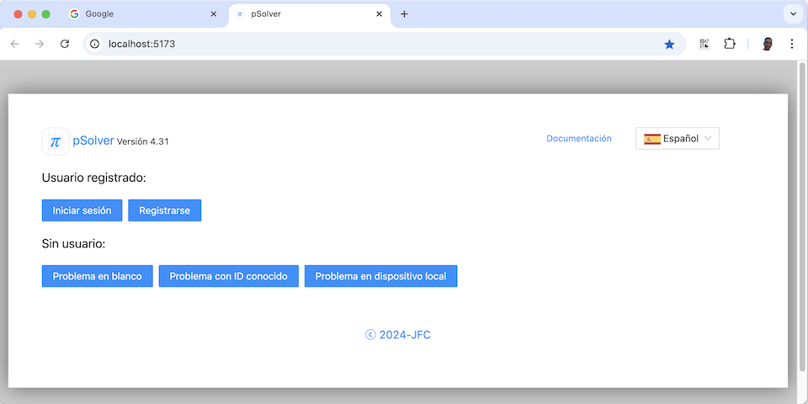This screenshot has width=808, height=404.
Task: Click the QR code extension icon
Action: (x=704, y=44)
